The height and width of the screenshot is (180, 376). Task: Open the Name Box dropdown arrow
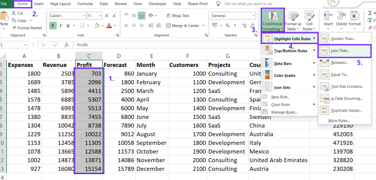(x=25, y=45)
